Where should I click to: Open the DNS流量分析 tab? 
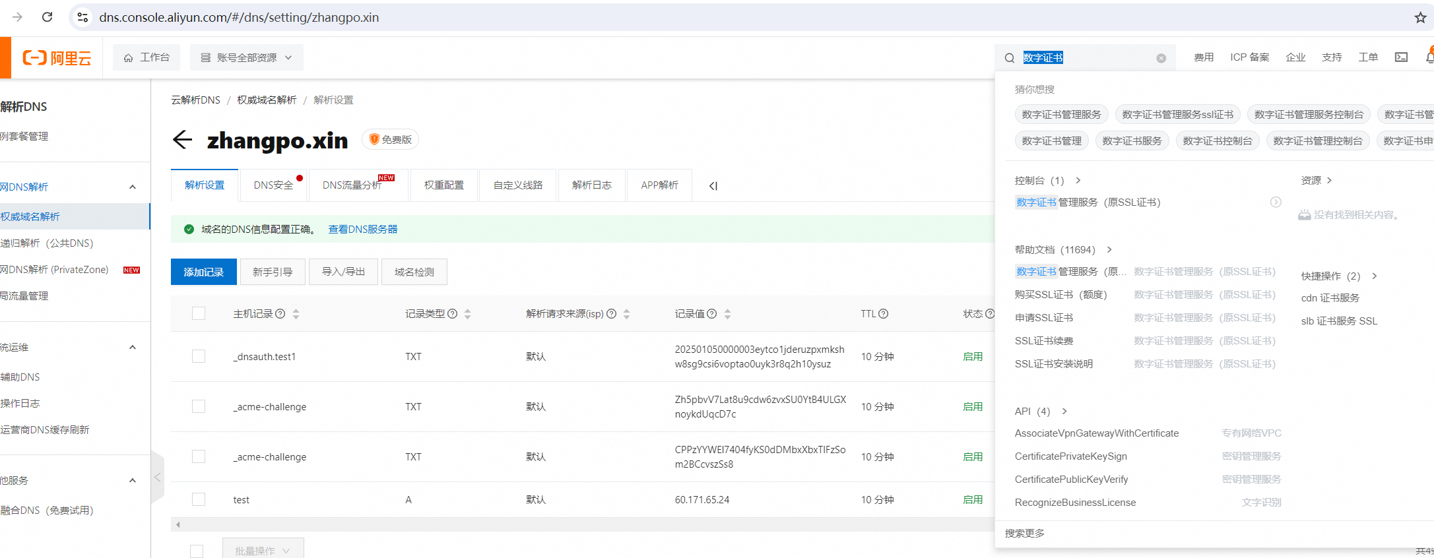click(358, 185)
